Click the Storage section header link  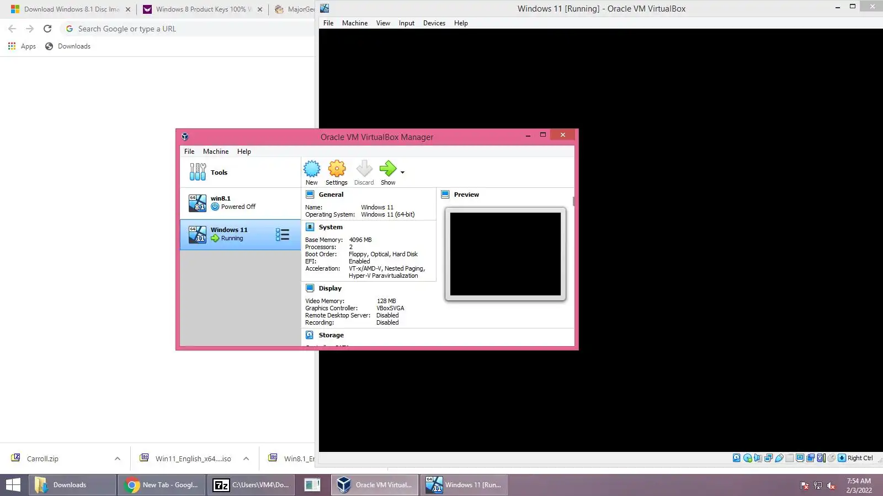(x=331, y=335)
